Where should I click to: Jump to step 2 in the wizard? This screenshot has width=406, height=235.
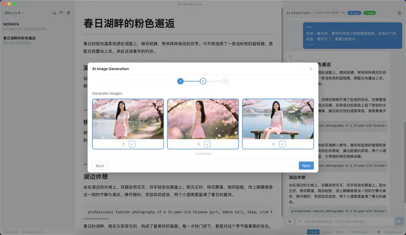click(203, 81)
